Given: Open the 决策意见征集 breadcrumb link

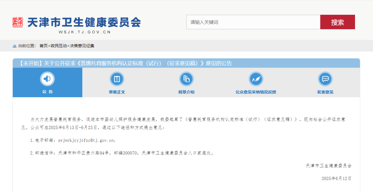Looking at the screenshot, I should pyautogui.click(x=82, y=46).
